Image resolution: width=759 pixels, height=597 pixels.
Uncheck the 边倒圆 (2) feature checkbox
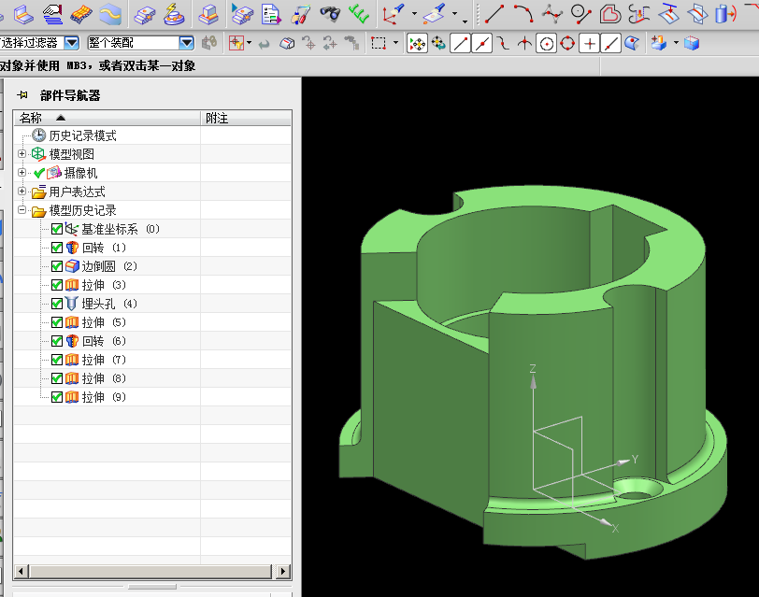[x=57, y=266]
